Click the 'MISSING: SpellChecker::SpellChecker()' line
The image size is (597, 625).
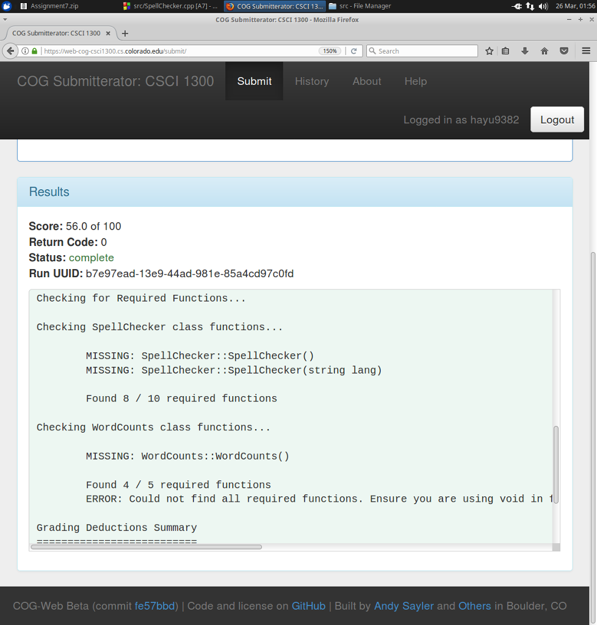tap(200, 356)
